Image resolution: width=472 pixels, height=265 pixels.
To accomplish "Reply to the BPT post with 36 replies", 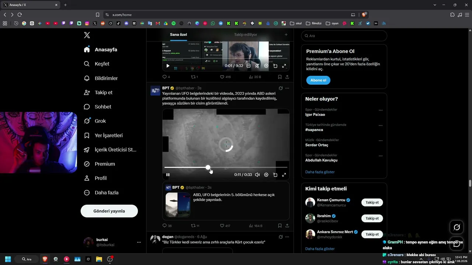I will pyautogui.click(x=167, y=226).
